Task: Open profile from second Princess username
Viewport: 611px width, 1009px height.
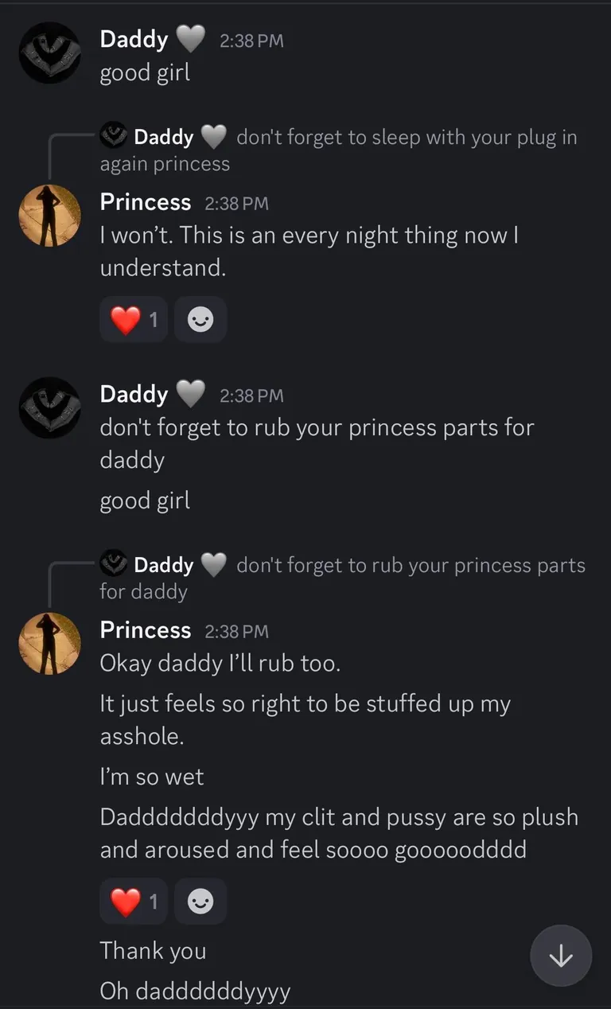Action: pyautogui.click(x=146, y=630)
